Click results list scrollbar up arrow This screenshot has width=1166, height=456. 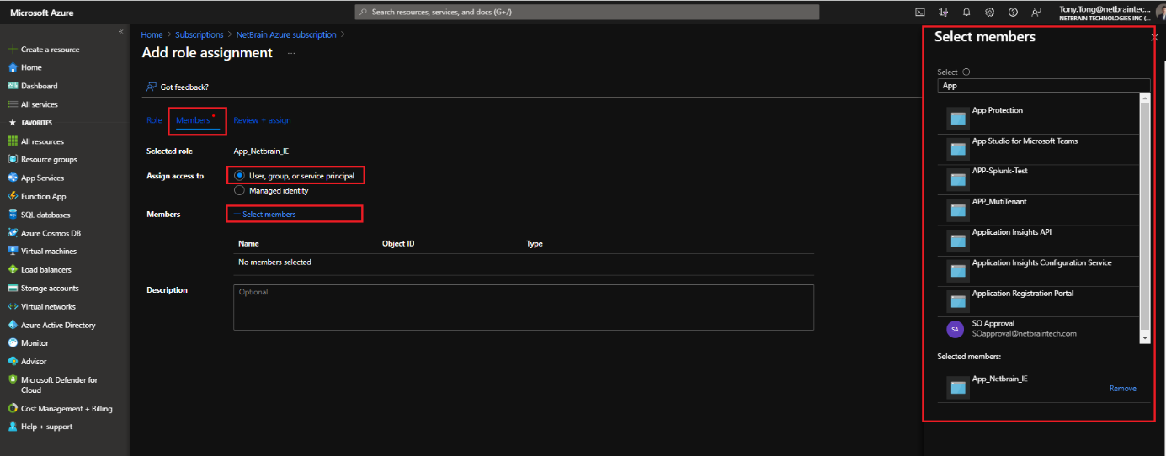click(1144, 98)
